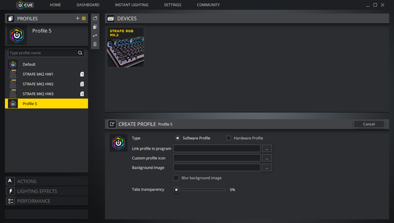394x223 pixels.
Task: Expand the Performance section
Action: click(46, 201)
